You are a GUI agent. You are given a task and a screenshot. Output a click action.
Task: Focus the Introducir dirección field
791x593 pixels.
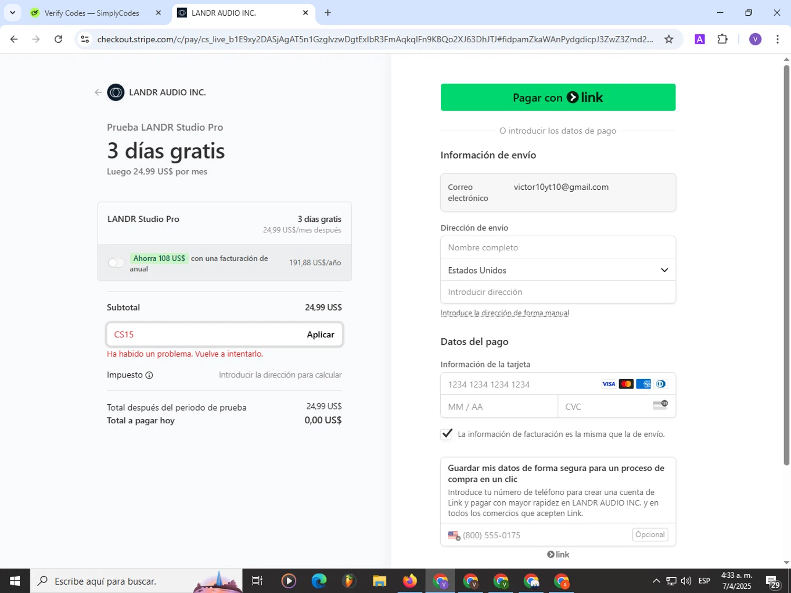point(558,292)
